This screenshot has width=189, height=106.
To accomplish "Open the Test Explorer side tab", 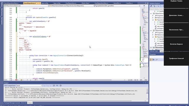I will click(2, 21).
